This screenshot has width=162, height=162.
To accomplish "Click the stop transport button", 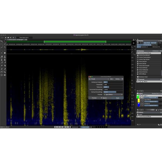I will tap(64, 127).
